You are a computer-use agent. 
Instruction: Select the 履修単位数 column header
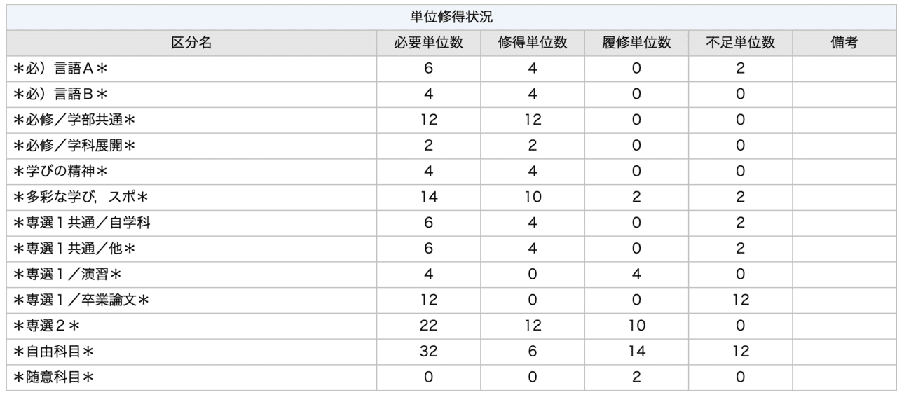pyautogui.click(x=636, y=43)
